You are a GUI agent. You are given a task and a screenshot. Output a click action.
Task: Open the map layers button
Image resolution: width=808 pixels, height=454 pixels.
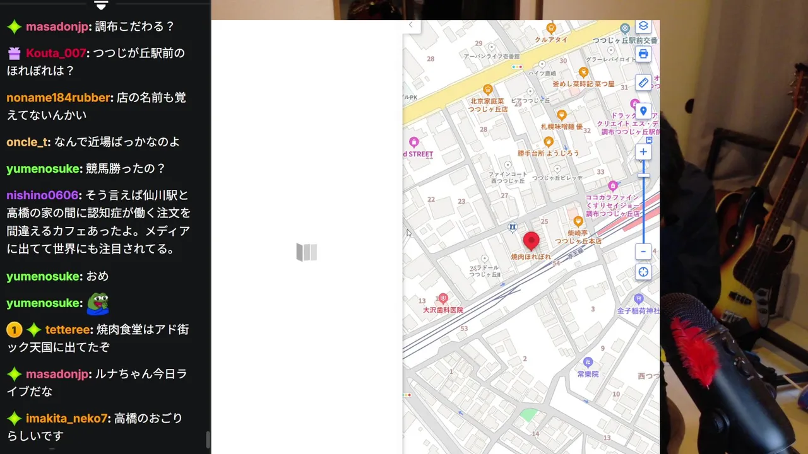643,26
